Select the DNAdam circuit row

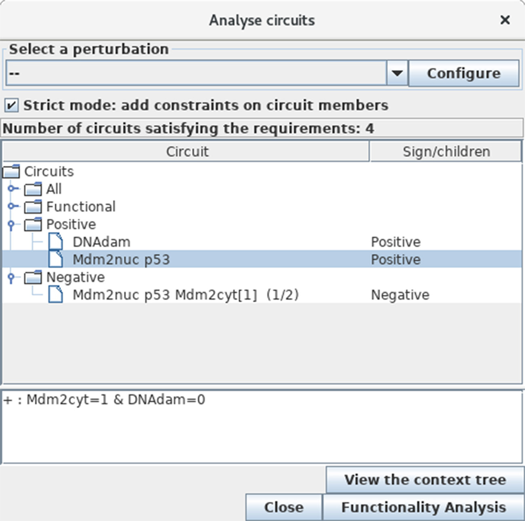tap(101, 242)
